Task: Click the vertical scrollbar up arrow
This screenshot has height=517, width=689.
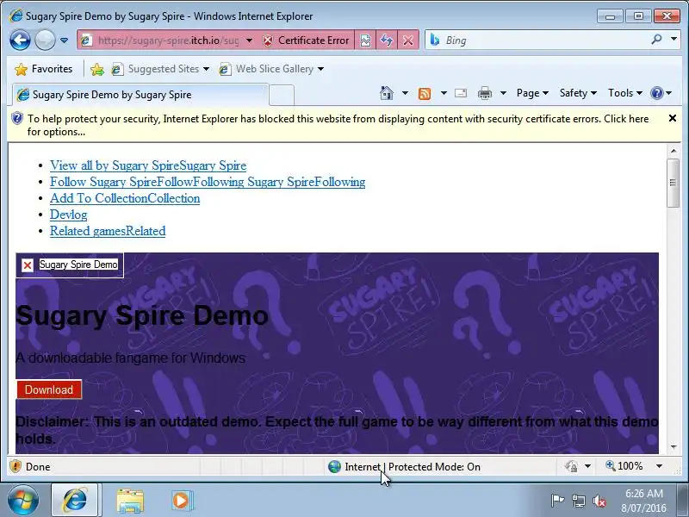Action: [x=673, y=151]
